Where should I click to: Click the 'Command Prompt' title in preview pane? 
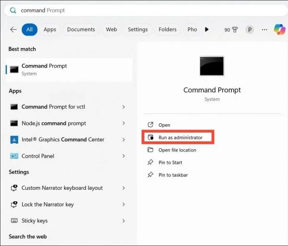(x=212, y=90)
